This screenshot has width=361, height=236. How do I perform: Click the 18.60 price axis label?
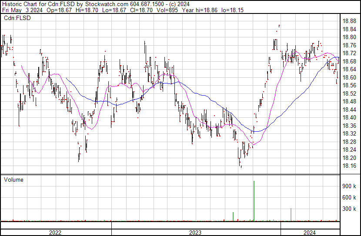(350, 77)
